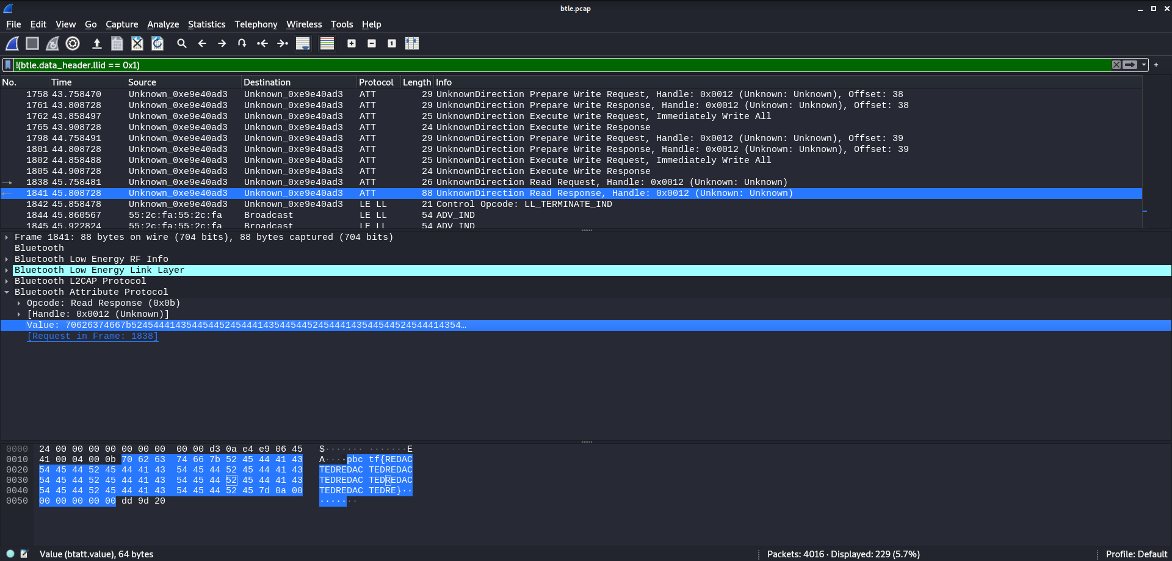Save this capture file

117,43
